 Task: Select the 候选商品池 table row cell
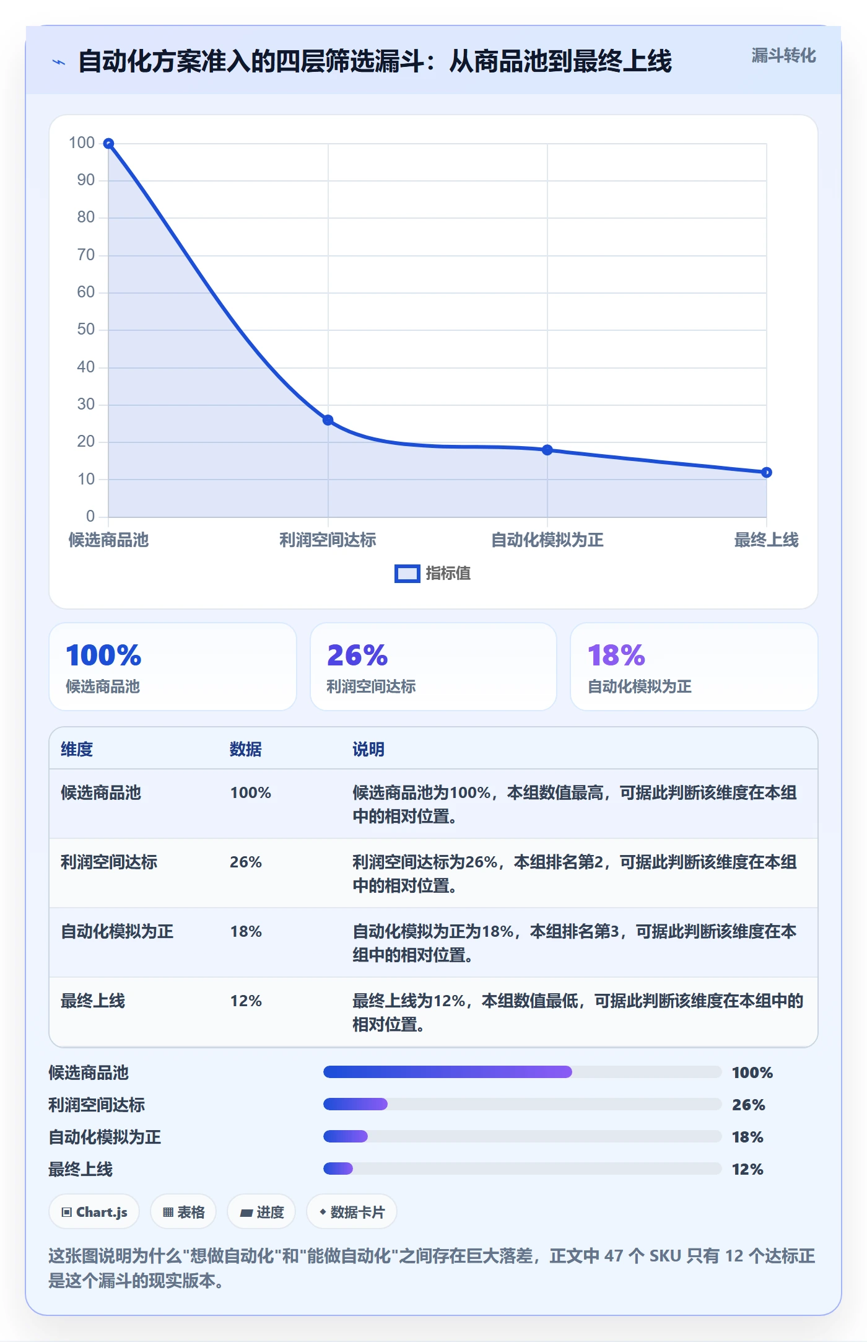pos(101,793)
